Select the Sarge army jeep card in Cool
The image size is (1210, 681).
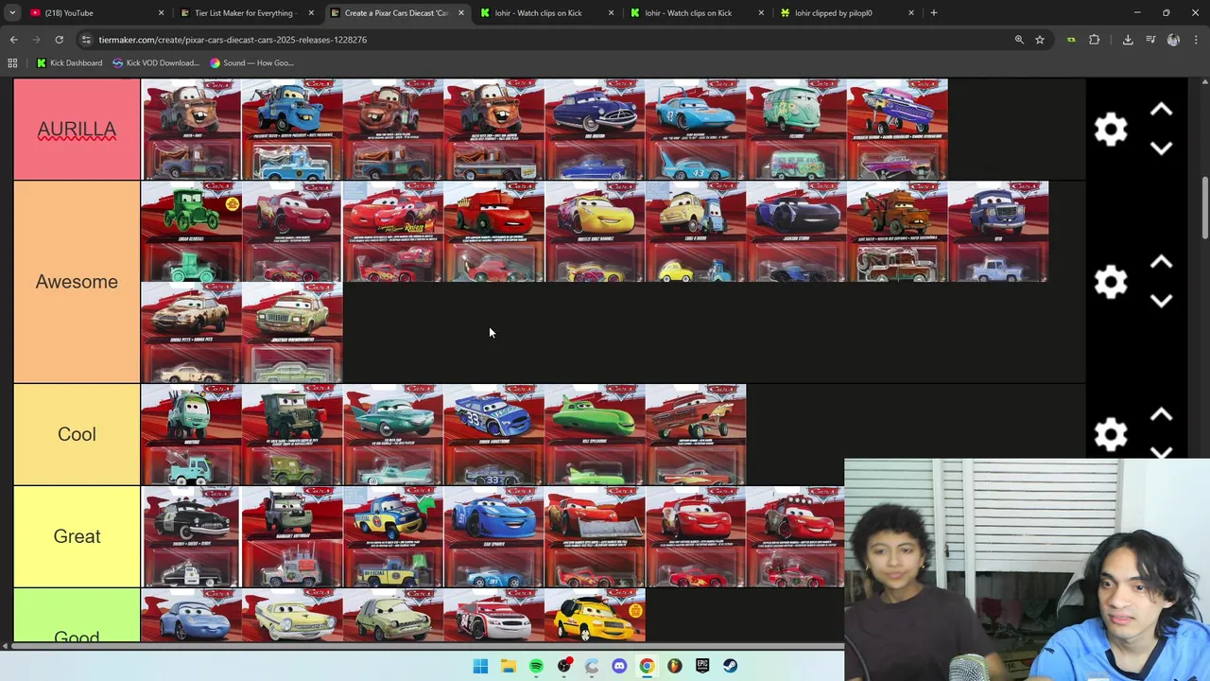(x=292, y=434)
